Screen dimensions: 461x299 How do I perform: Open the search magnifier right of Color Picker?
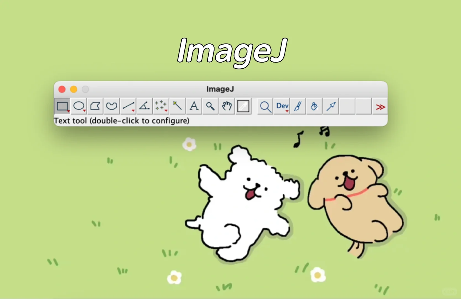(265, 106)
